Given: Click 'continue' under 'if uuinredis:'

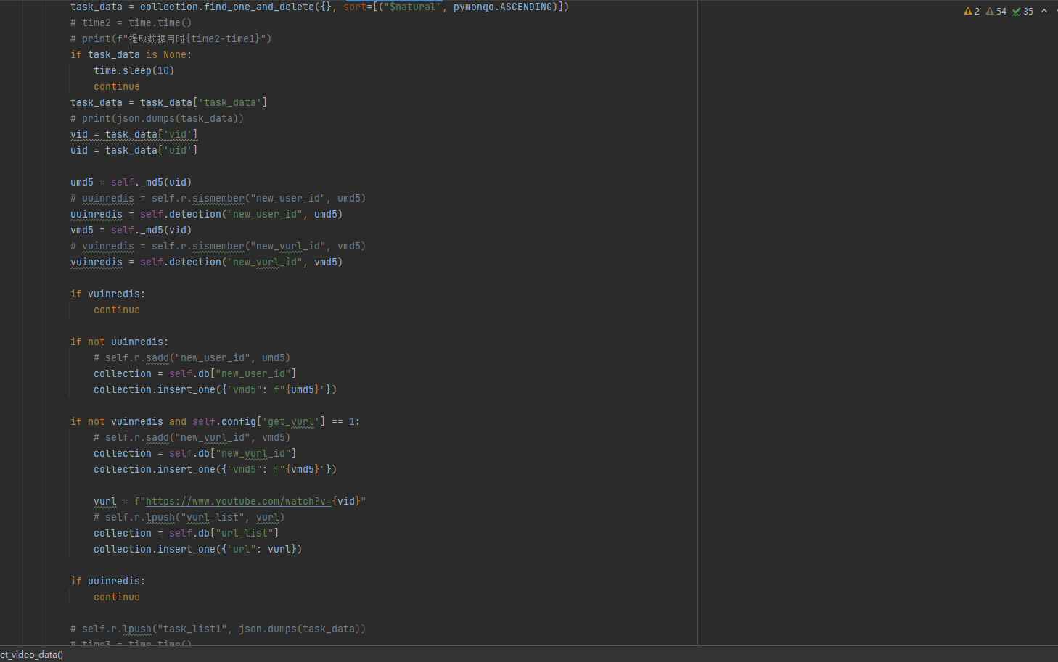Looking at the screenshot, I should pos(116,597).
